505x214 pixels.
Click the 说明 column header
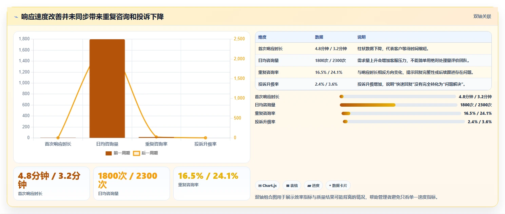point(362,37)
